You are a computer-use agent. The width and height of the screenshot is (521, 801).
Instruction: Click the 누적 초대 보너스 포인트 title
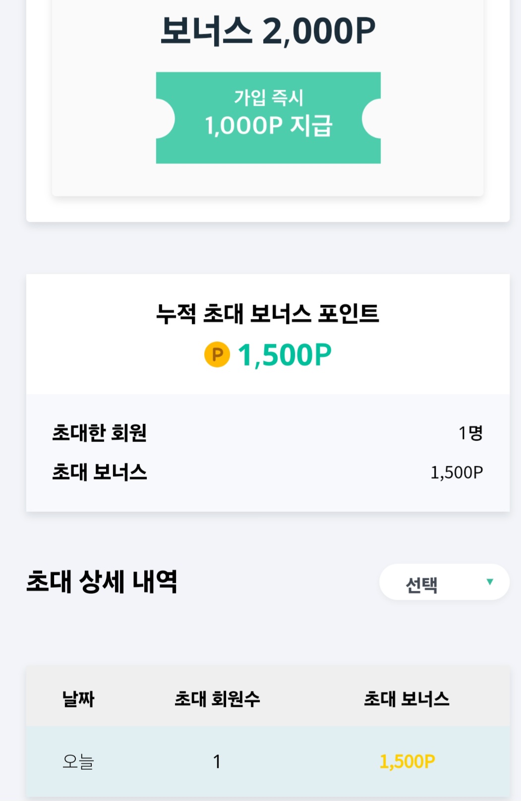(268, 313)
